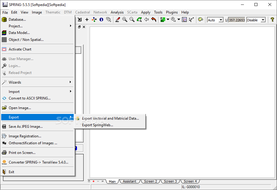The height and width of the screenshot is (190, 277).
Task: Close the side panel with X icon
Action: pyautogui.click(x=84, y=27)
